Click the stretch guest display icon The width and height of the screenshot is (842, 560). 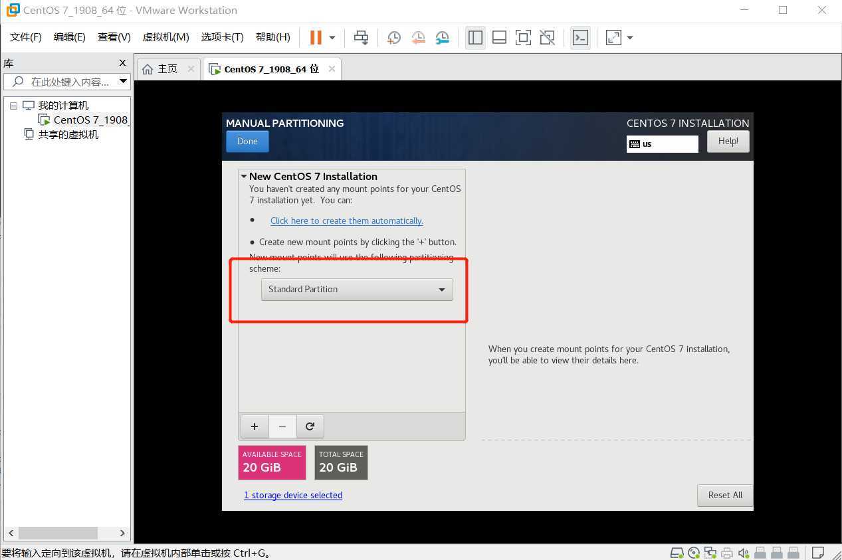(613, 37)
